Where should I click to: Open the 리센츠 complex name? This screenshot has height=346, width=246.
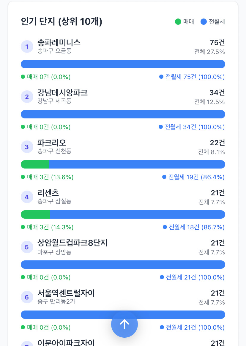[48, 193]
